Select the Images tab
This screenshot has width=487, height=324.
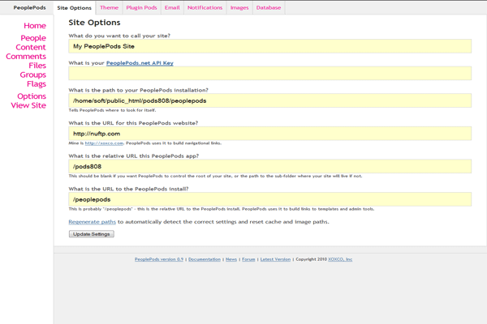(239, 7)
